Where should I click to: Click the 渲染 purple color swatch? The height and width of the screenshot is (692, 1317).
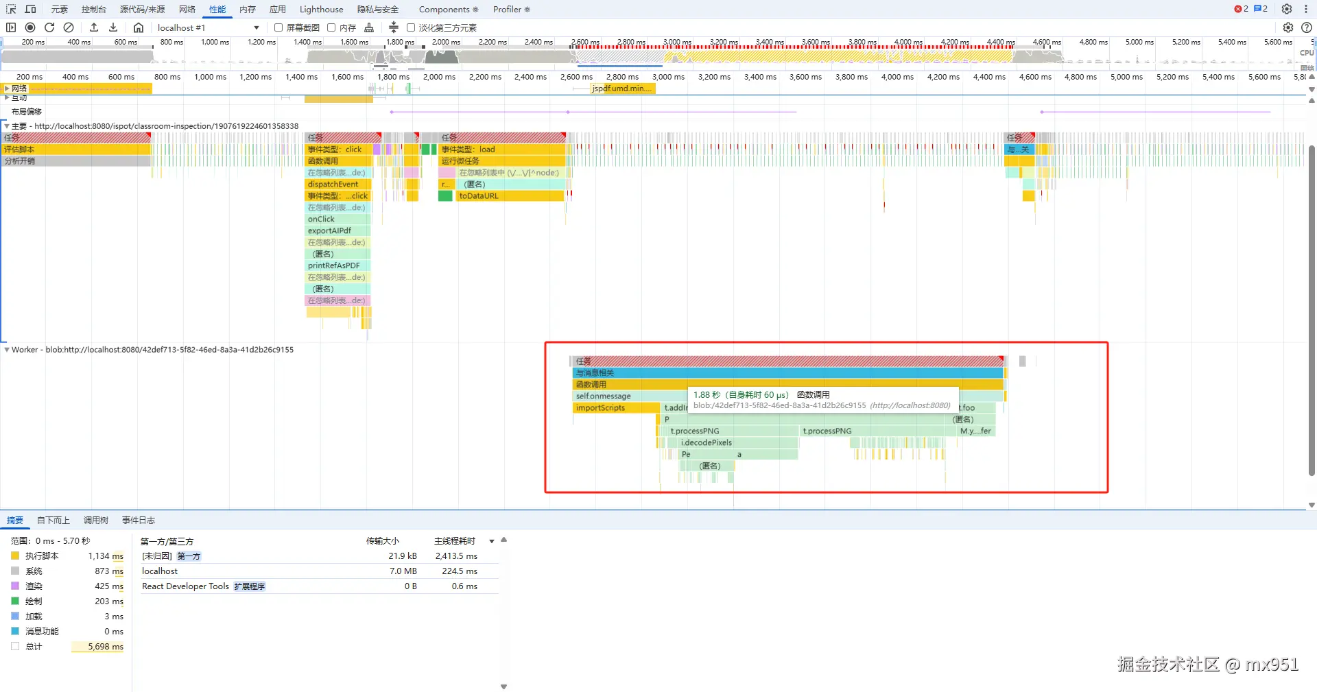[15, 586]
